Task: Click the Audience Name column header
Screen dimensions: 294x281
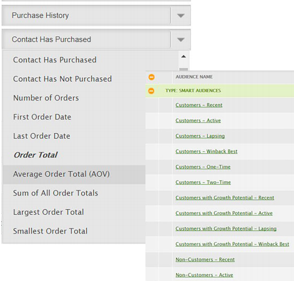Action: 194,77
